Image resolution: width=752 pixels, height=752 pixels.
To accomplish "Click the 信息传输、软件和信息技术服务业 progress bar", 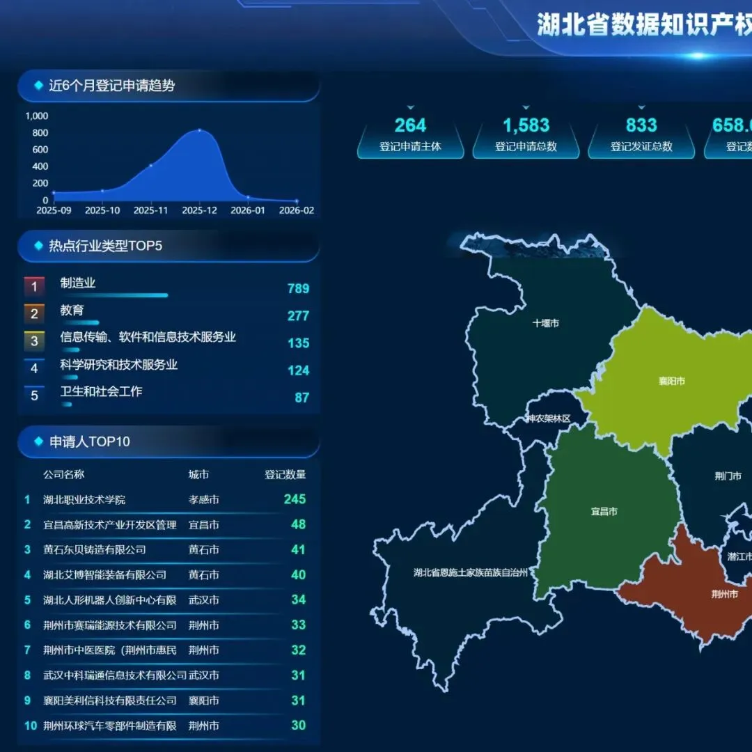I will pos(70,350).
